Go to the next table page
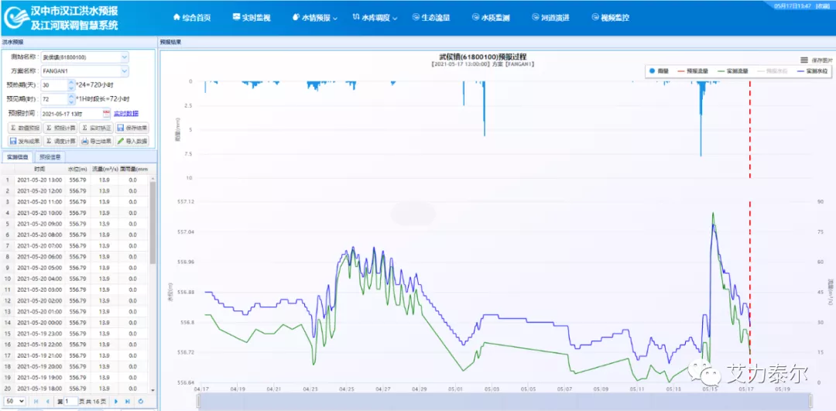 [116, 401]
